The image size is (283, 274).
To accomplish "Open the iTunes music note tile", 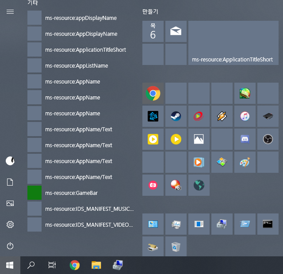I will [245, 116].
